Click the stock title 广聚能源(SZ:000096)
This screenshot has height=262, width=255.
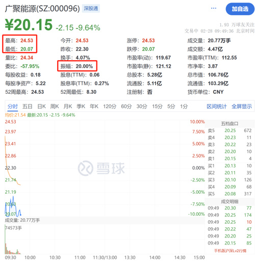pyautogui.click(x=42, y=9)
